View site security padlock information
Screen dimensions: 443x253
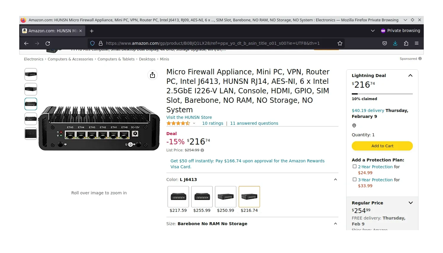101,43
